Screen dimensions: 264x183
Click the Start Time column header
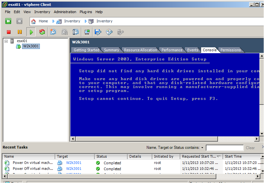coord(242,156)
